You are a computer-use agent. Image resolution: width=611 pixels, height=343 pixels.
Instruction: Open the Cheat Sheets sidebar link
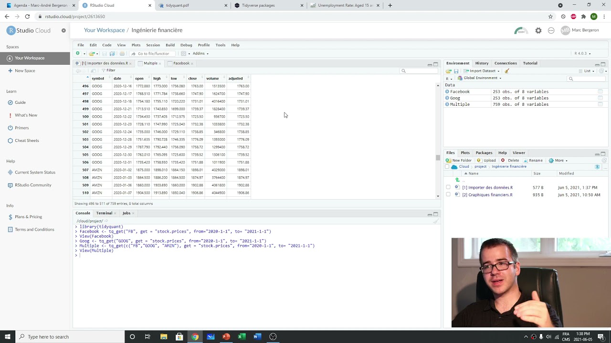click(27, 141)
